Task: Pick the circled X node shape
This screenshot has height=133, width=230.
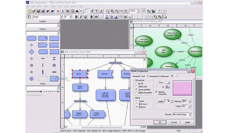Action: click(x=54, y=65)
